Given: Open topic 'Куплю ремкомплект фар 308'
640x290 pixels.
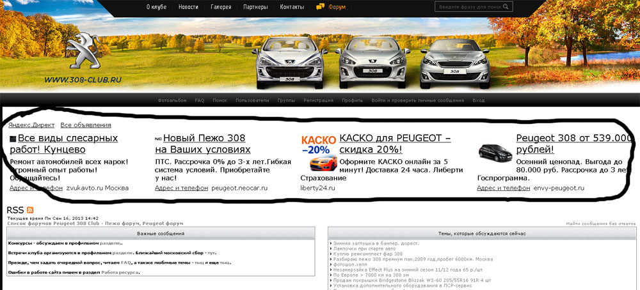Looking at the screenshot, I should [x=368, y=254].
